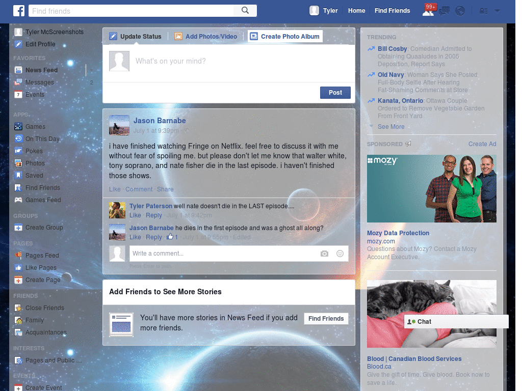The image size is (522, 391).
Task: Open Events calendar icon in sidebar
Action: [18, 95]
